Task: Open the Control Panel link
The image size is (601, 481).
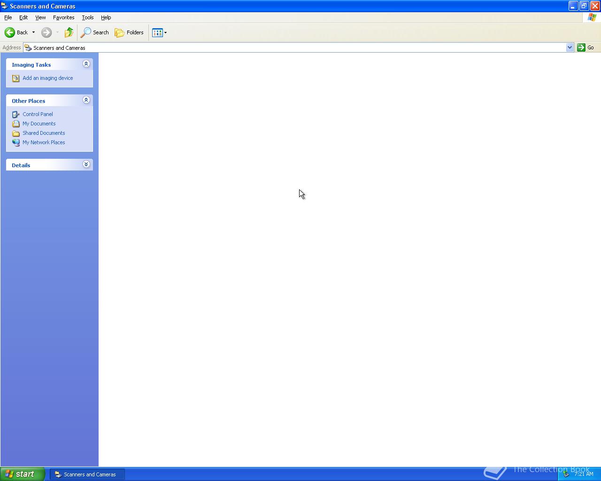Action: [x=38, y=114]
